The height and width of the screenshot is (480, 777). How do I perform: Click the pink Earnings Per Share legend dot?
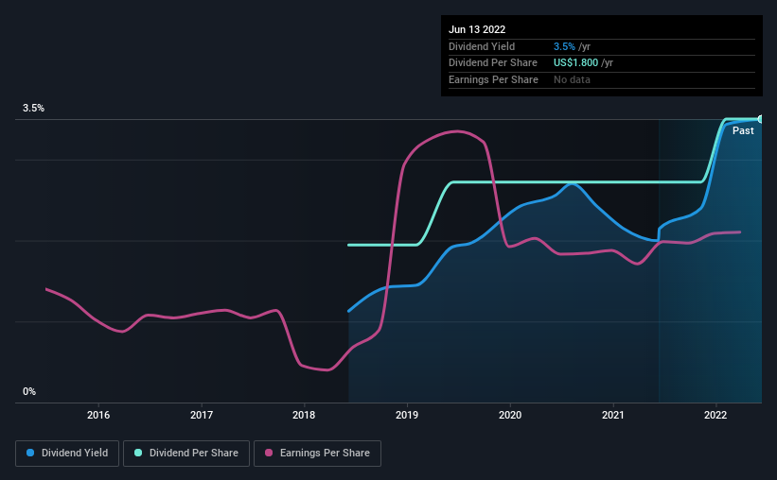269,453
